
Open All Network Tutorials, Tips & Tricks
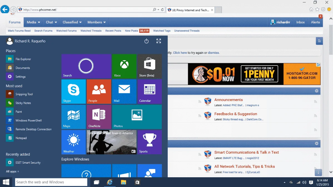tap(244, 166)
